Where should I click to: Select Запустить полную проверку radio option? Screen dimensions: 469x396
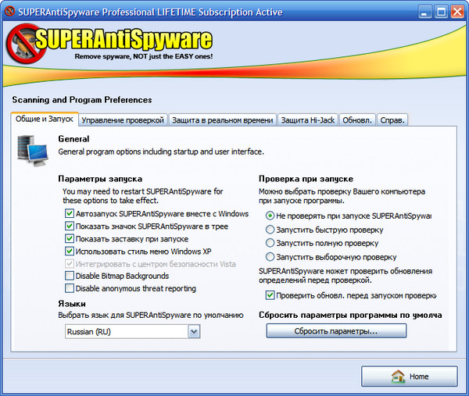pyautogui.click(x=270, y=243)
